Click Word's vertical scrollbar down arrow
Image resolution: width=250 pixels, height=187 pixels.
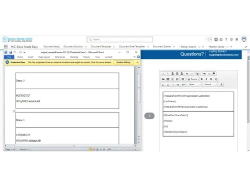tap(139, 136)
